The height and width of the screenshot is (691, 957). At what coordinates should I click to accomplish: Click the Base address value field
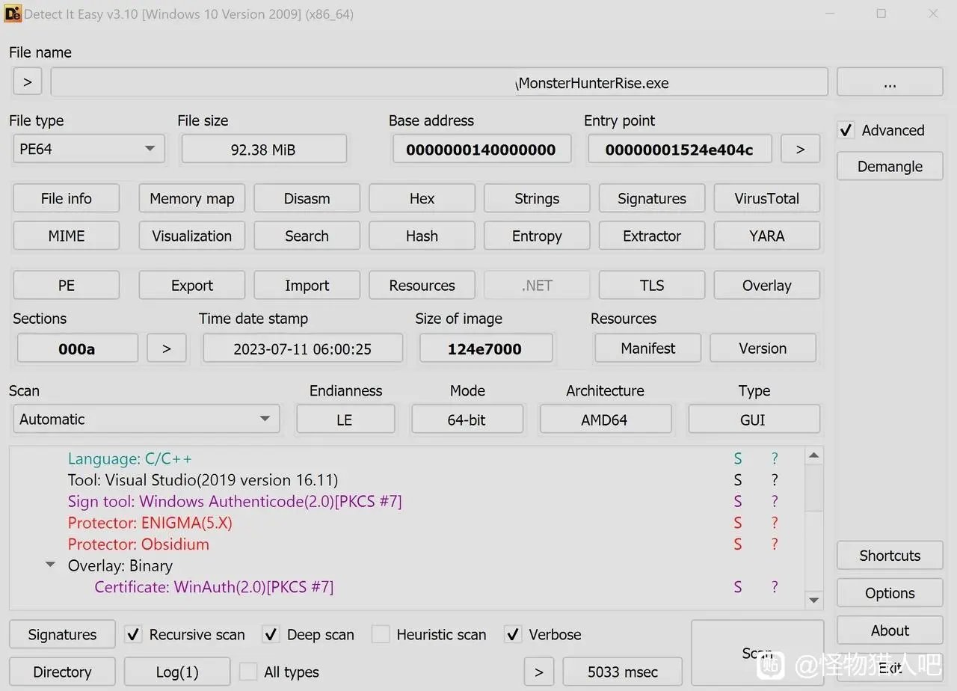coord(482,150)
